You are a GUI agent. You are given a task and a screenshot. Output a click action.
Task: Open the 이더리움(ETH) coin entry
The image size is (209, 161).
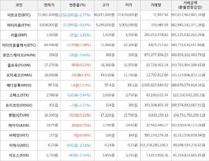pos(19,25)
